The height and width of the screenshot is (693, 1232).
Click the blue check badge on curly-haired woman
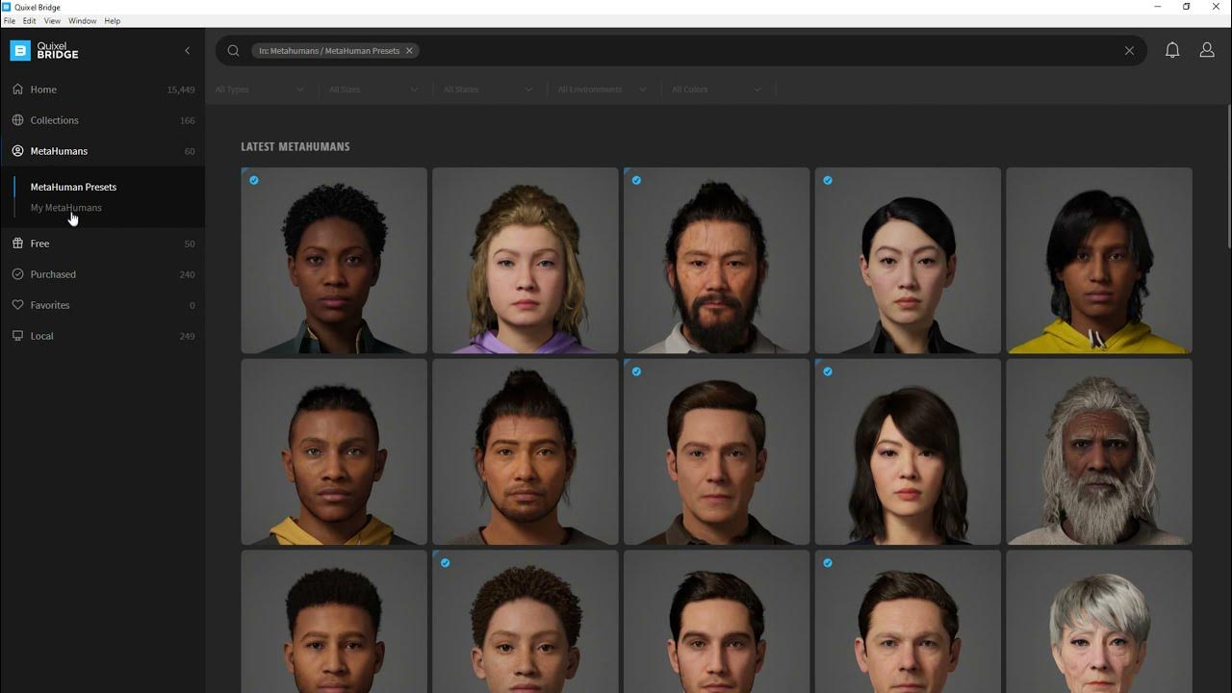click(x=254, y=180)
